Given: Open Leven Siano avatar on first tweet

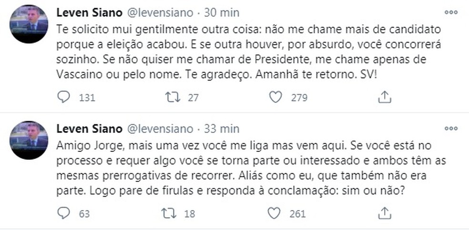Looking at the screenshot, I should click(x=29, y=24).
